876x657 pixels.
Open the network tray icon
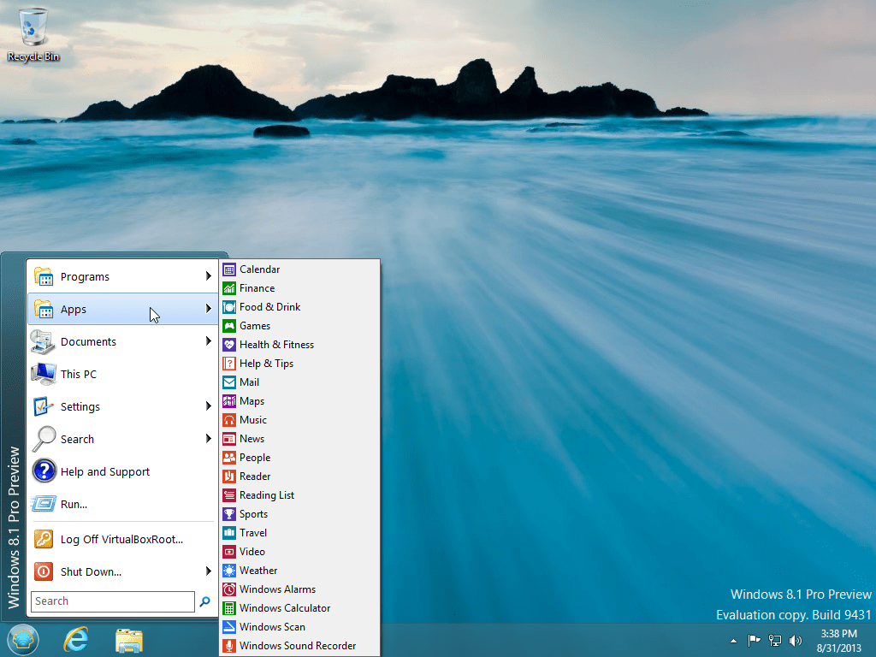[x=775, y=640]
